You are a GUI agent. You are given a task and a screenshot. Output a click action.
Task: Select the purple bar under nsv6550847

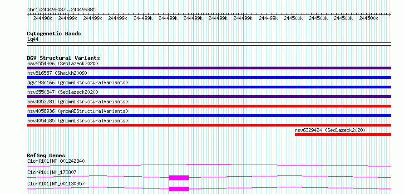pyautogui.click(x=209, y=97)
